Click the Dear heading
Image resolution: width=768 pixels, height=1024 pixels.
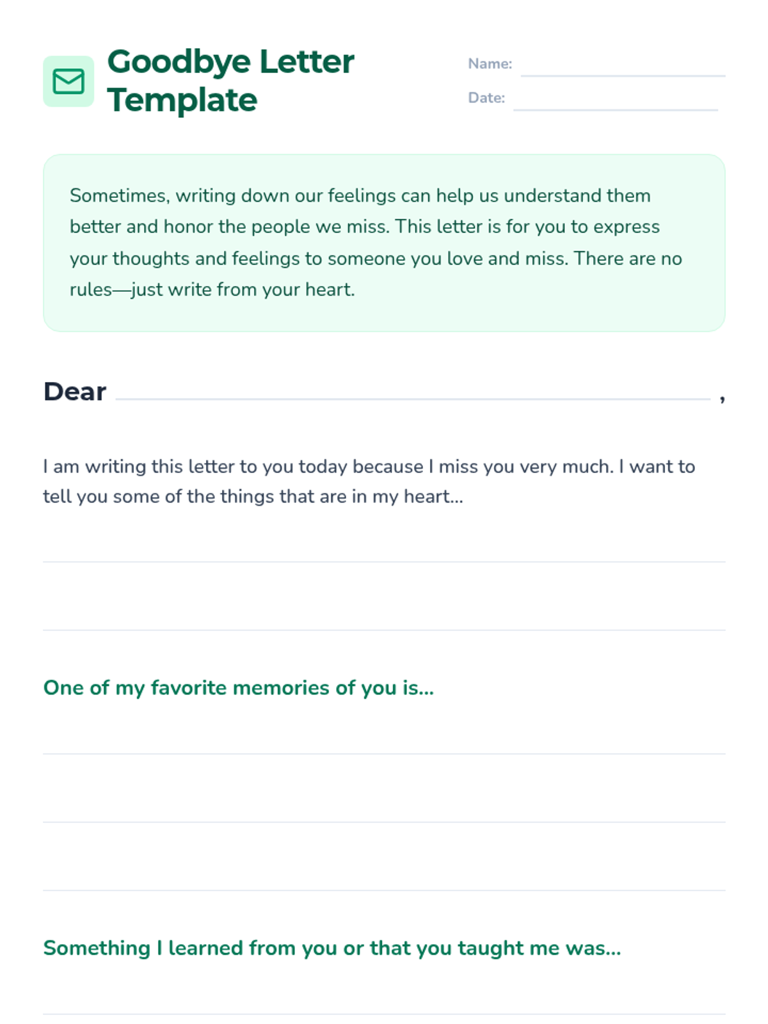tap(74, 392)
